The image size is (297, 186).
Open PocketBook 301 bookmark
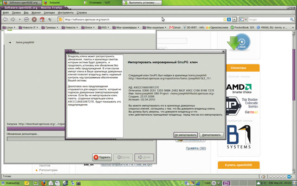[242, 27]
